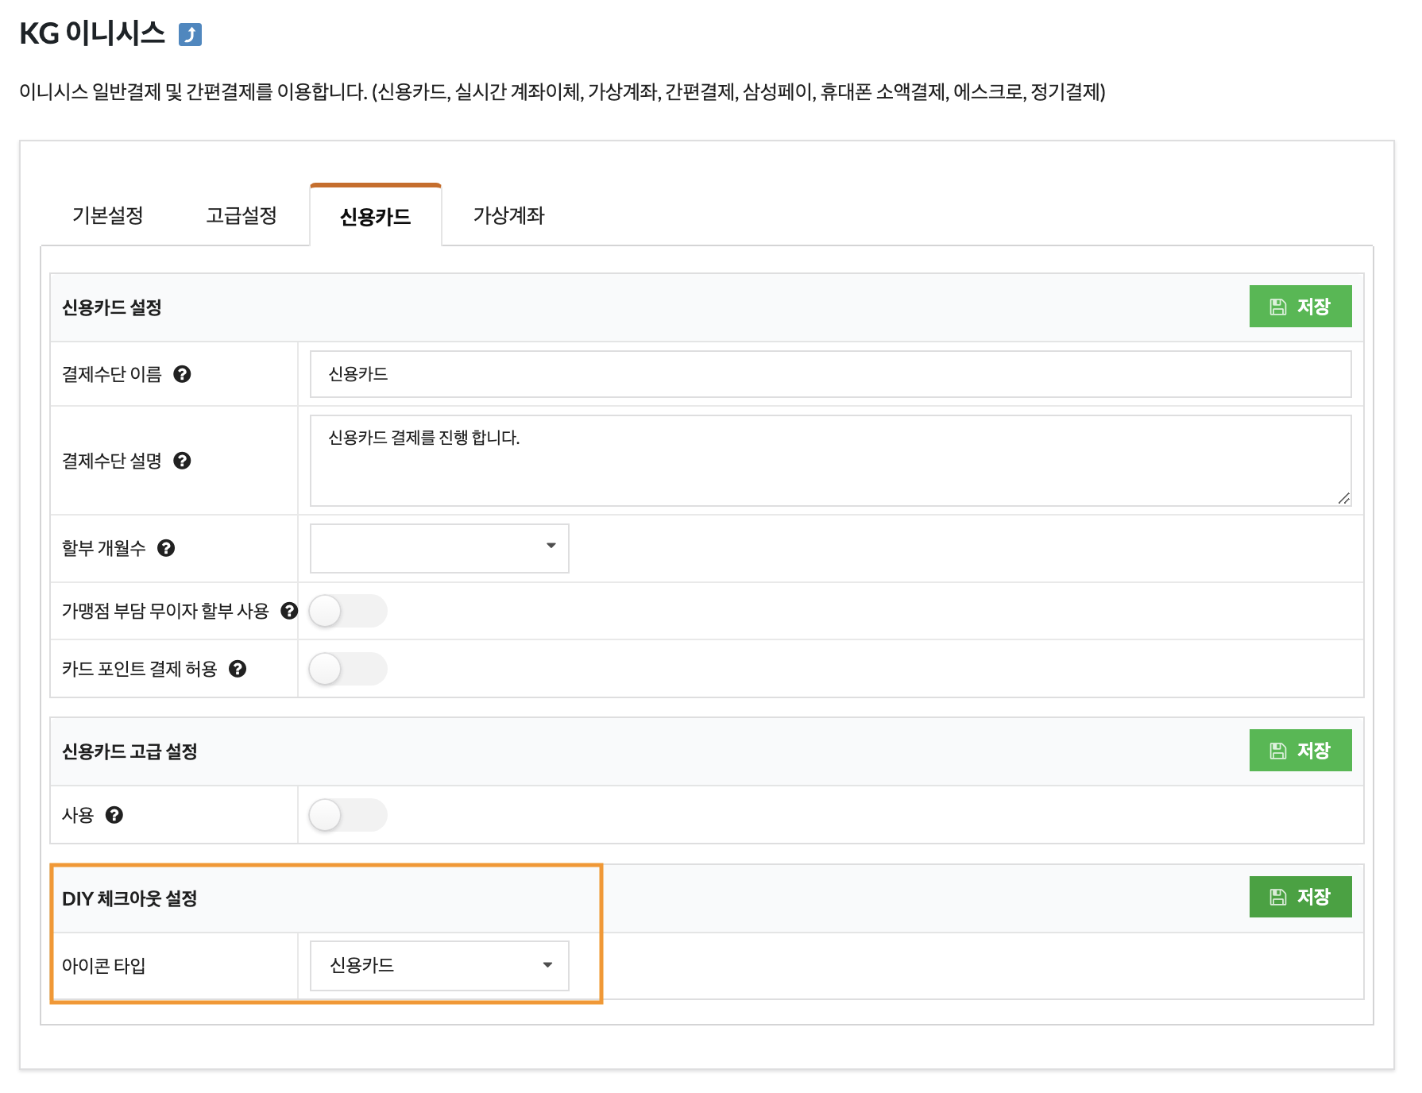Save the 신용카드 고급 설정 section
Viewport: 1422px width, 1093px height.
1300,751
